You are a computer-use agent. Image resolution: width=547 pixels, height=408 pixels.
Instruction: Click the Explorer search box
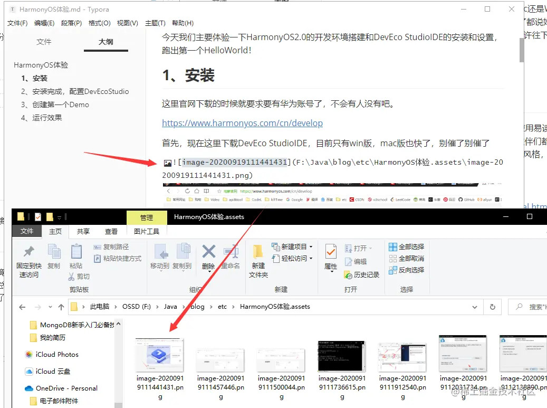pos(528,307)
